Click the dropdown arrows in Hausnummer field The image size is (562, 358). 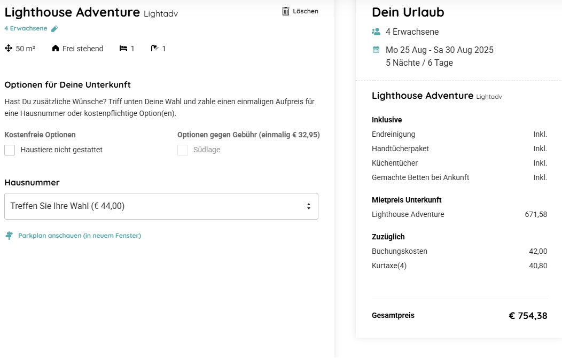[309, 206]
